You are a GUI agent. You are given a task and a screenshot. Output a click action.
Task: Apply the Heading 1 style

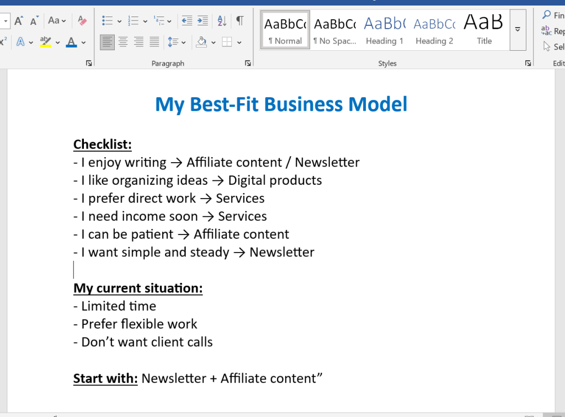tap(384, 29)
